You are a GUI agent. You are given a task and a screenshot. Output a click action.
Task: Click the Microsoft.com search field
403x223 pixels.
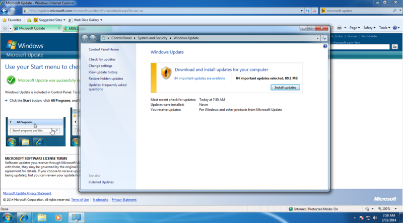(x=360, y=47)
